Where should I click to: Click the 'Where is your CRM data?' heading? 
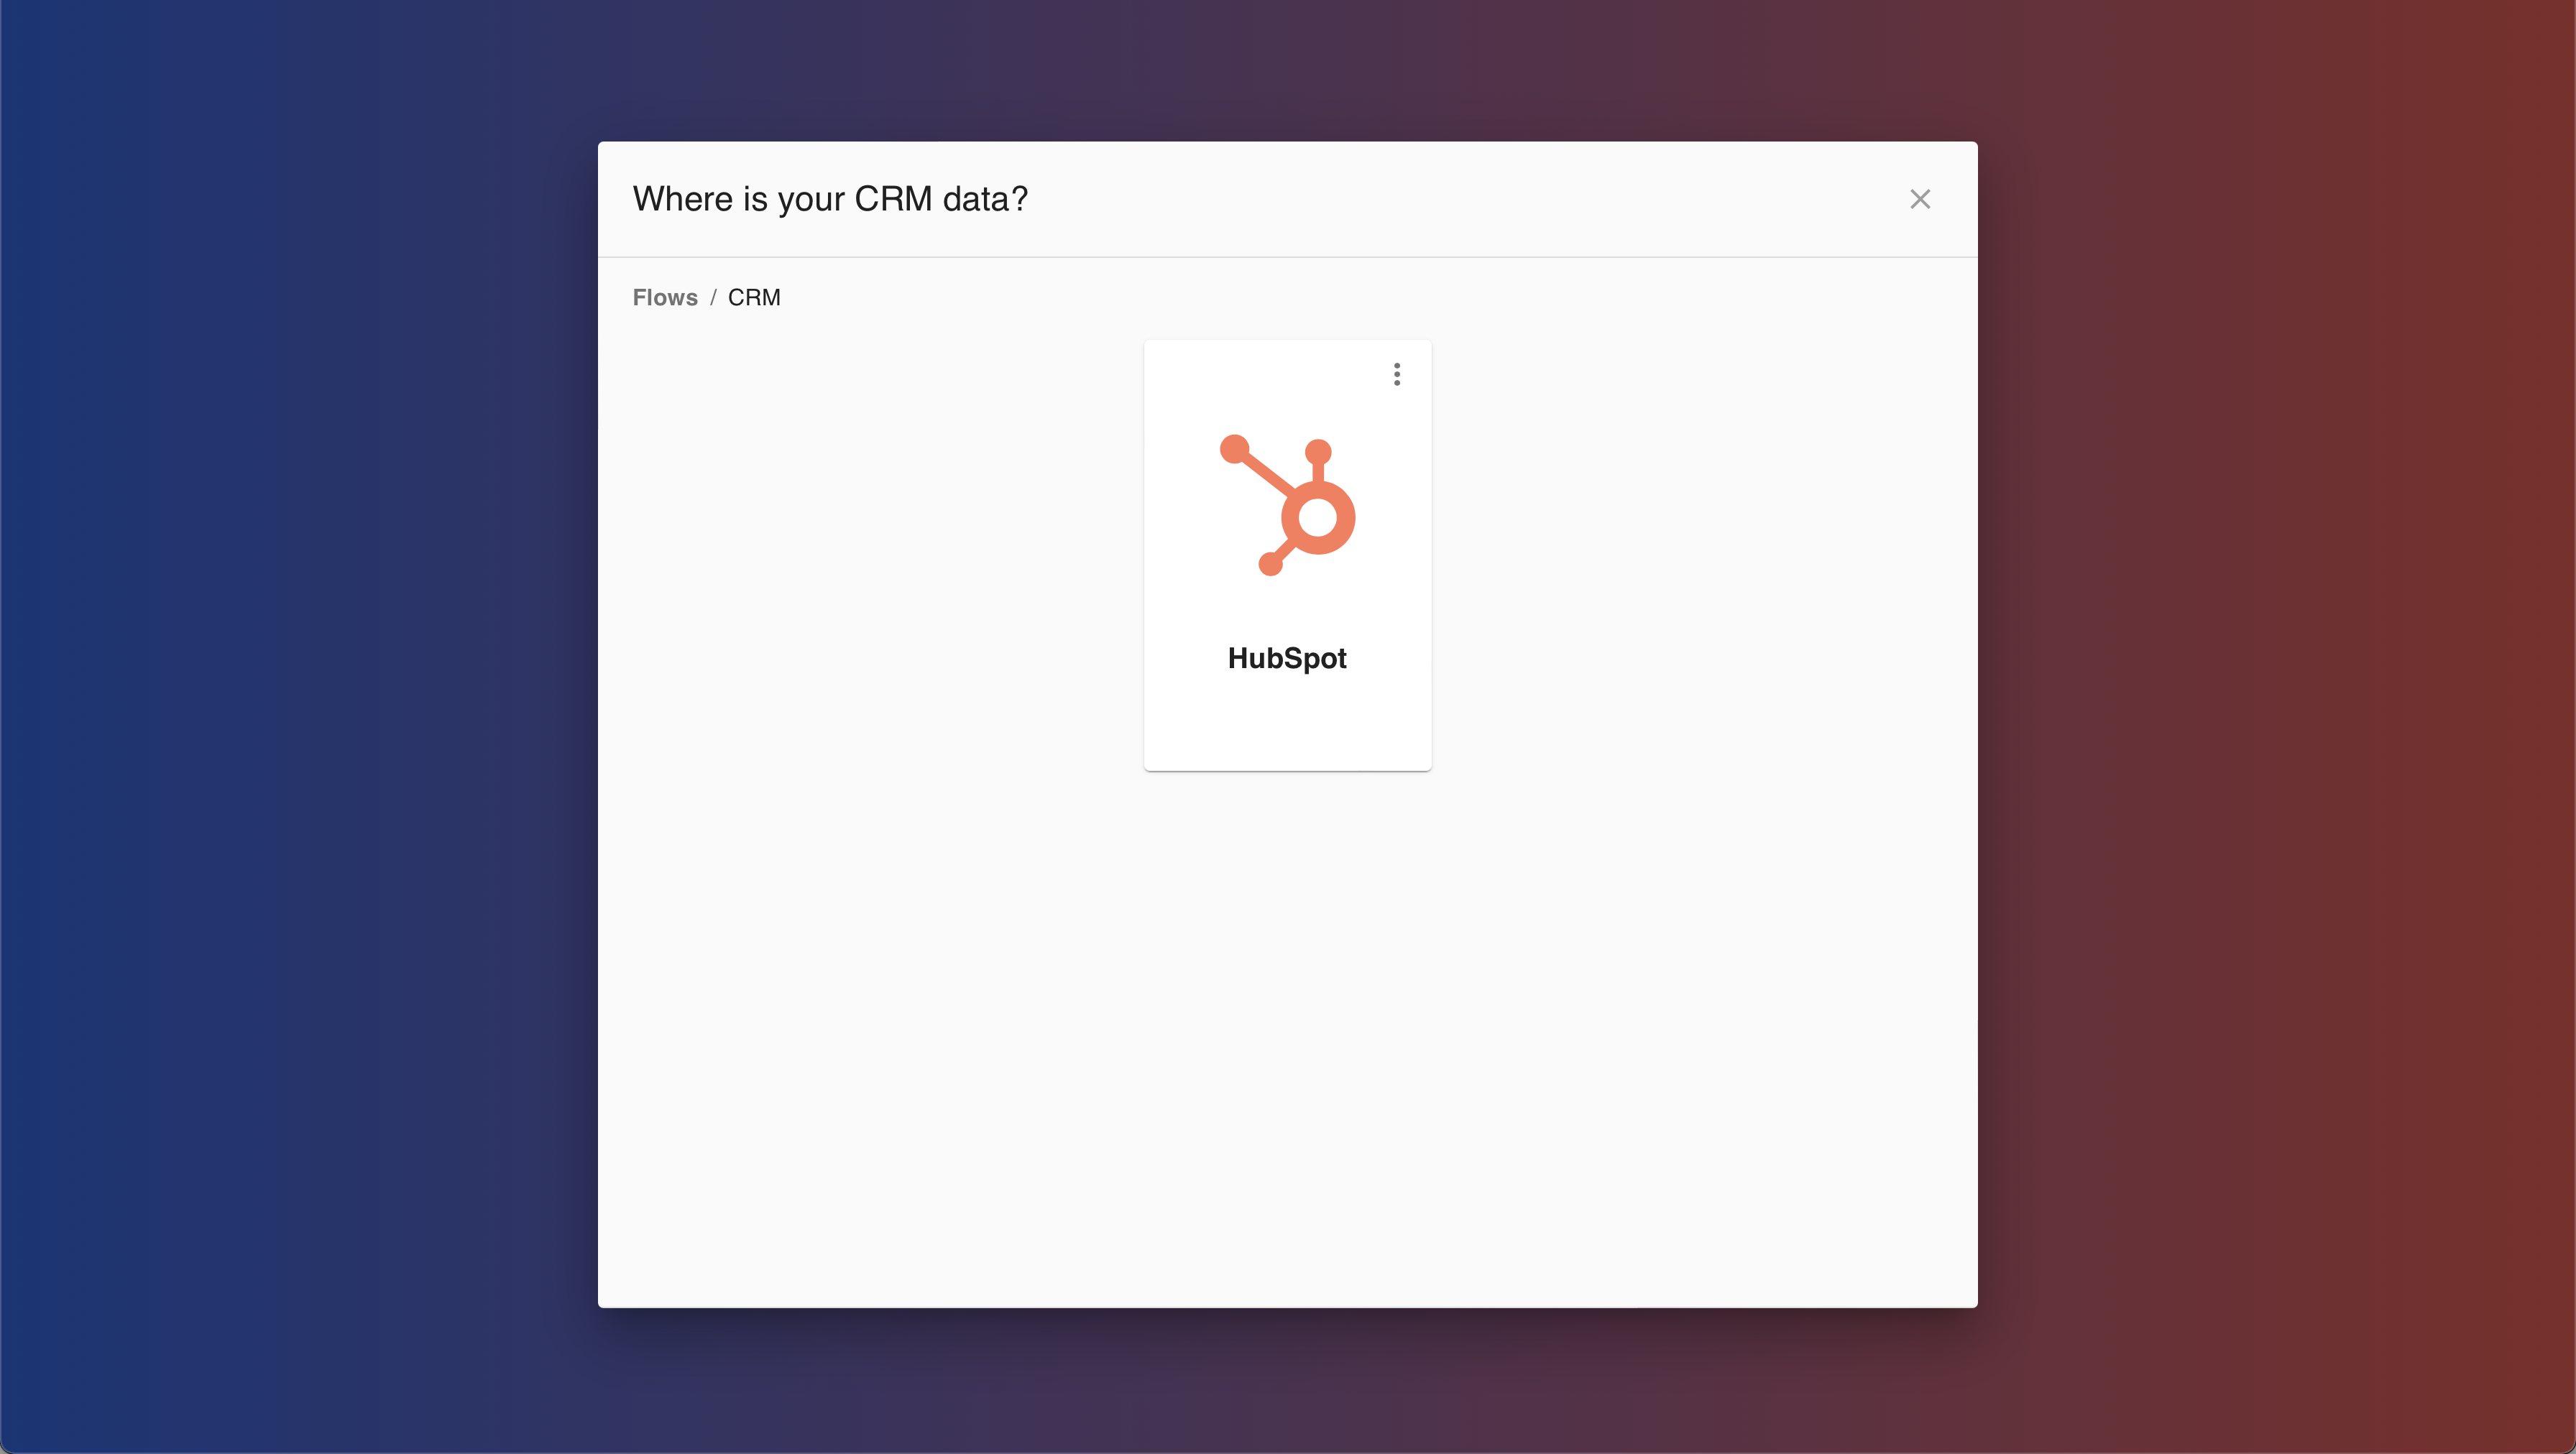[830, 199]
